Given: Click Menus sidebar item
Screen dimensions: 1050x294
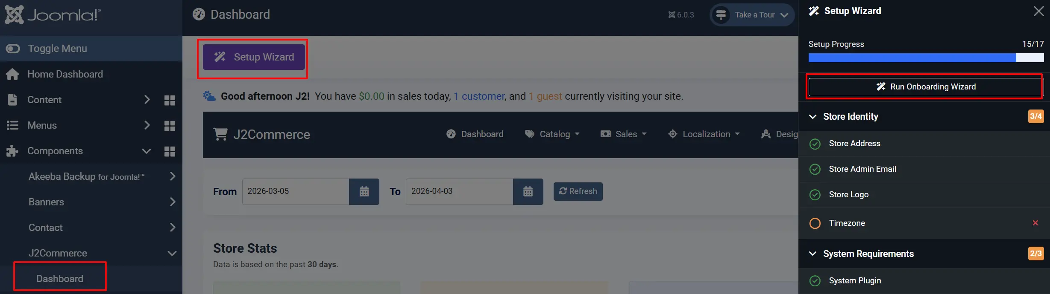Looking at the screenshot, I should point(42,125).
